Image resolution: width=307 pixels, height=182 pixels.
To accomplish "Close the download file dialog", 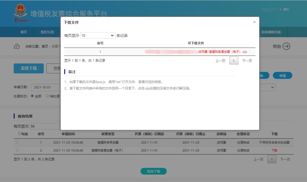I will 254,22.
